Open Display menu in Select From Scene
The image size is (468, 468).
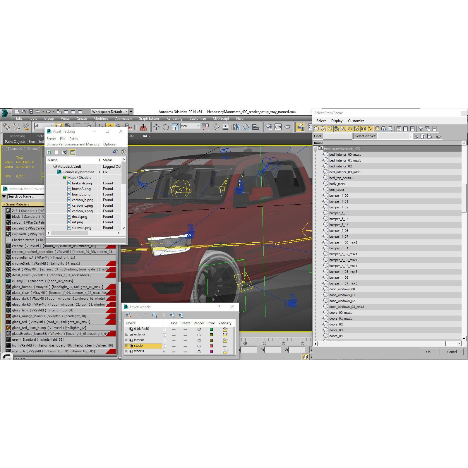337,121
